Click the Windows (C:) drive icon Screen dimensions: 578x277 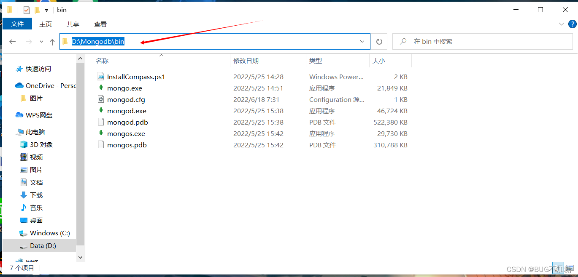tap(24, 233)
